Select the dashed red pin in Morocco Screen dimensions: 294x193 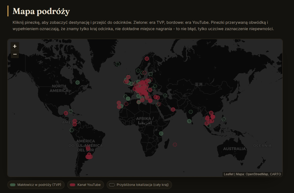click(x=126, y=104)
